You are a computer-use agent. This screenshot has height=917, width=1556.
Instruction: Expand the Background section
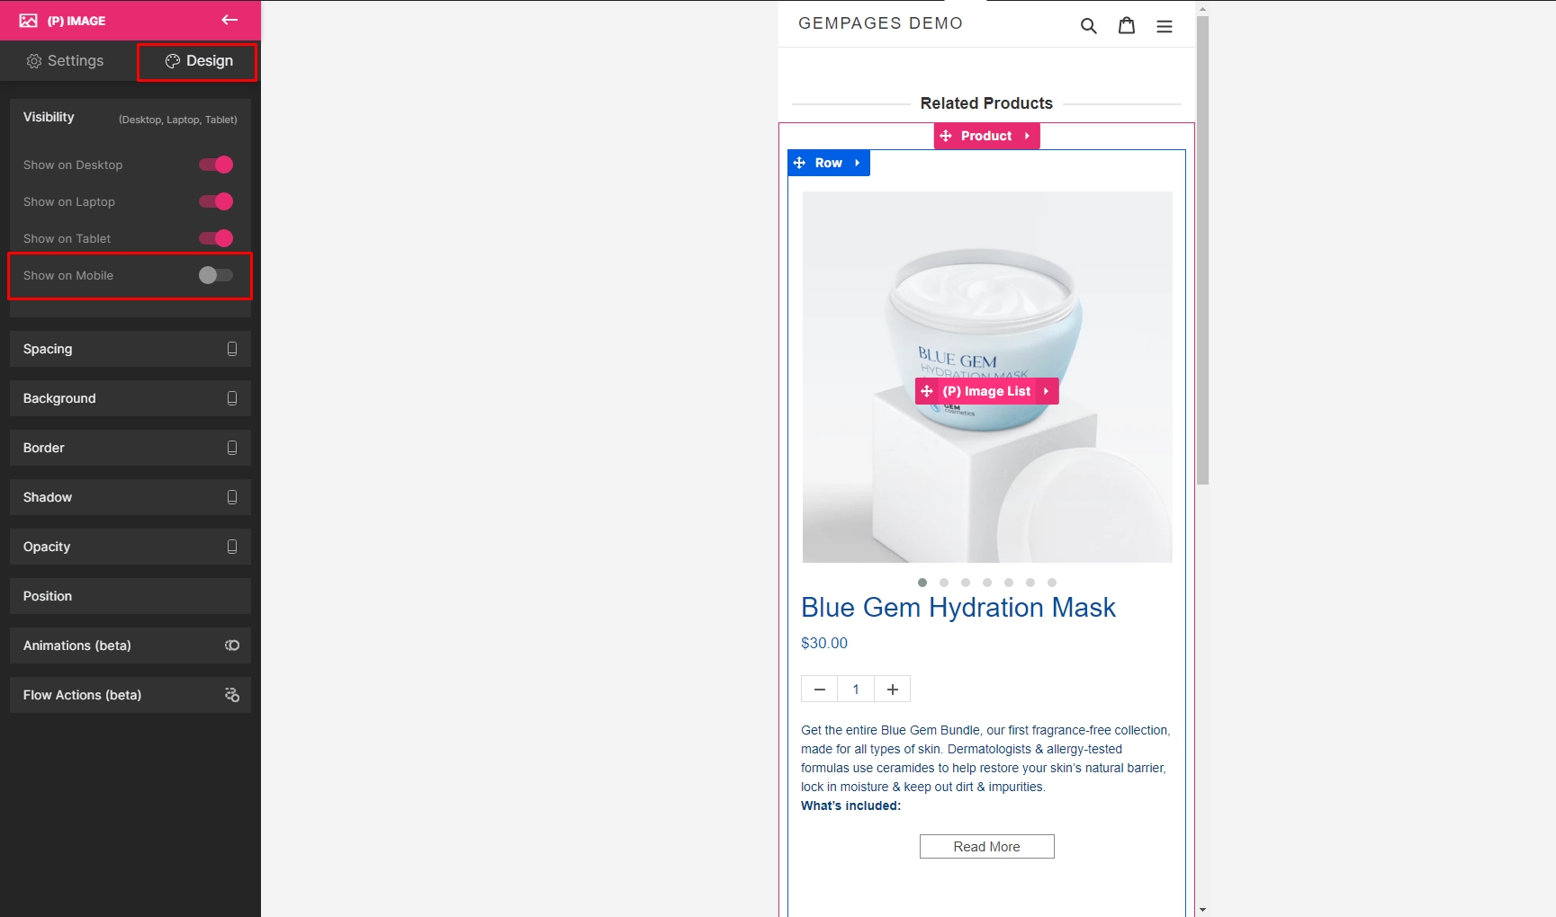(130, 398)
